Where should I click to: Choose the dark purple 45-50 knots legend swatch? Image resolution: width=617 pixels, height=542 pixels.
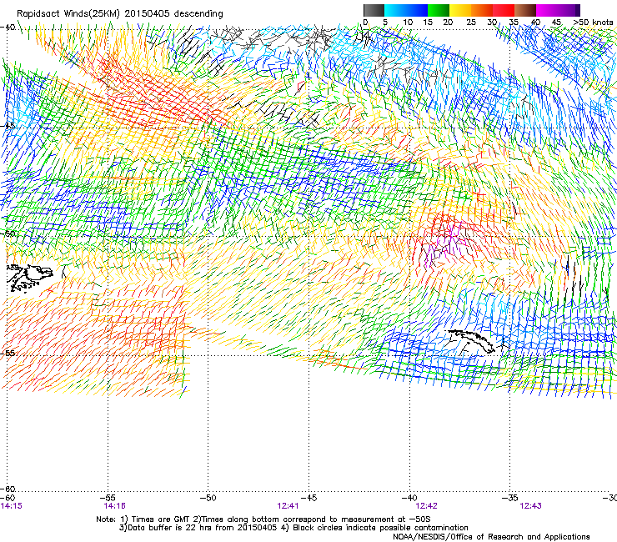569,10
